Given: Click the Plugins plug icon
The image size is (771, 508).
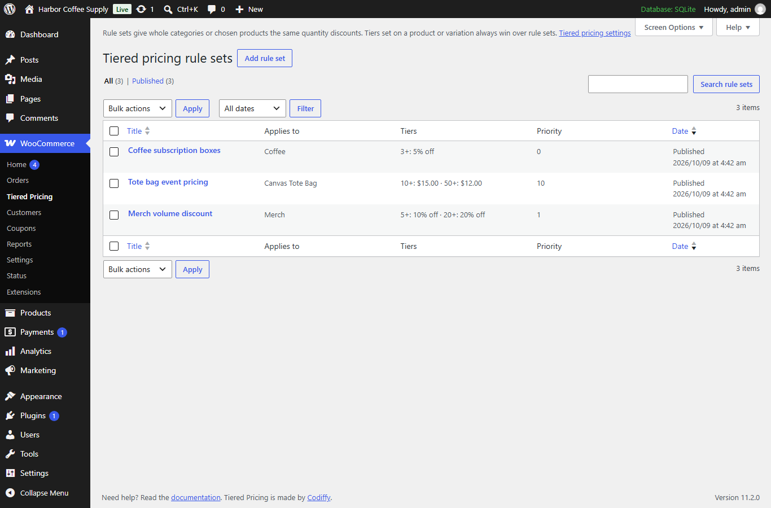Looking at the screenshot, I should tap(10, 415).
